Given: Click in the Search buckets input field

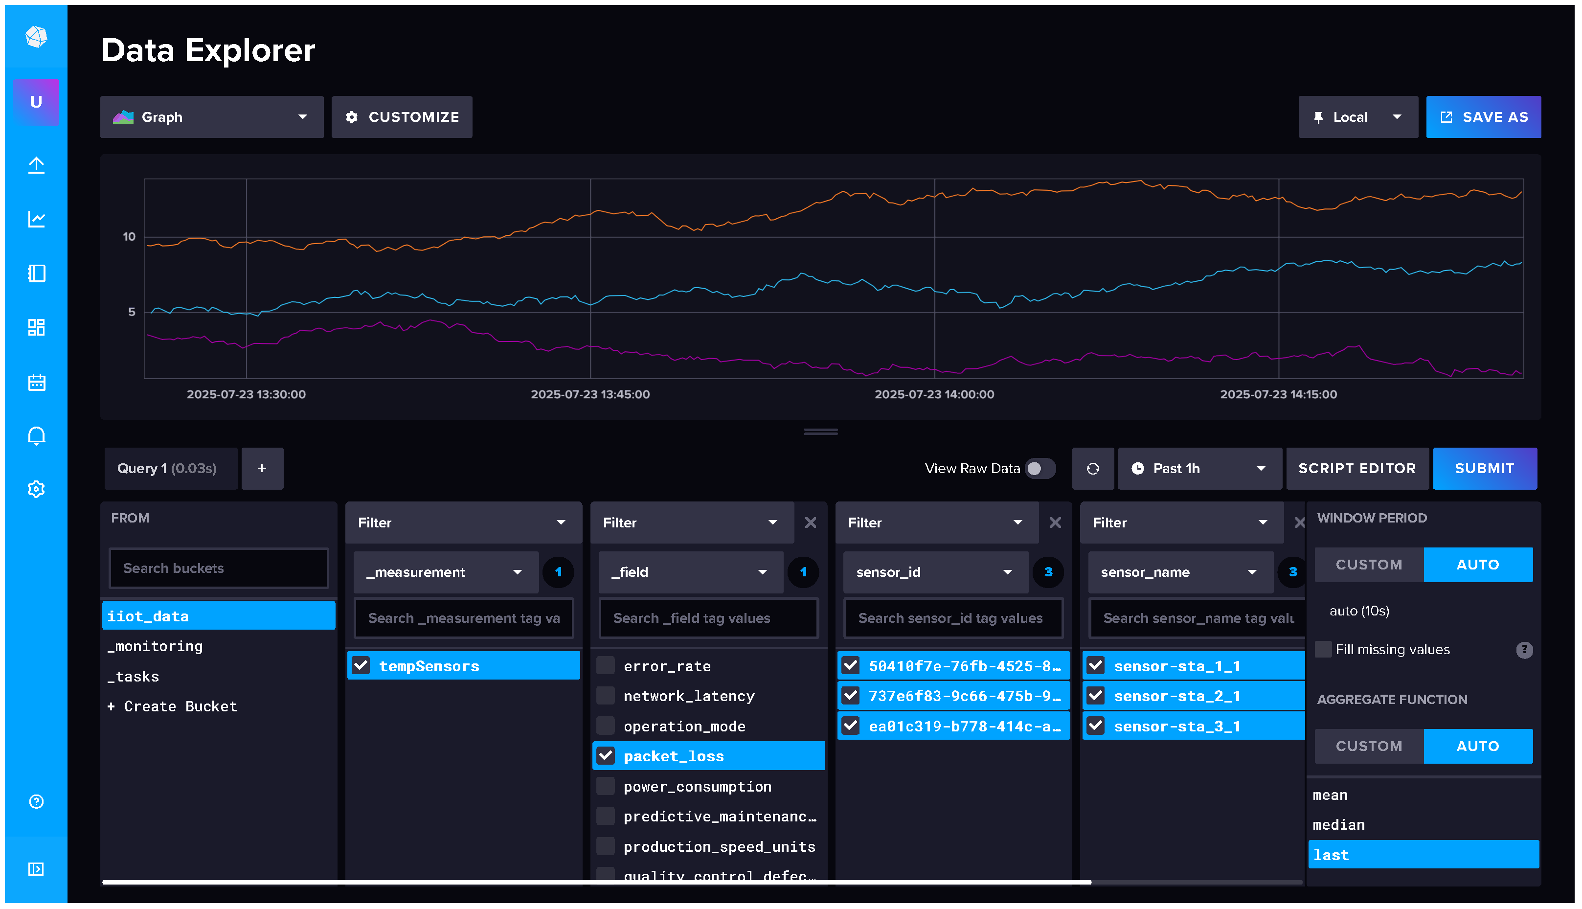Looking at the screenshot, I should [x=219, y=568].
